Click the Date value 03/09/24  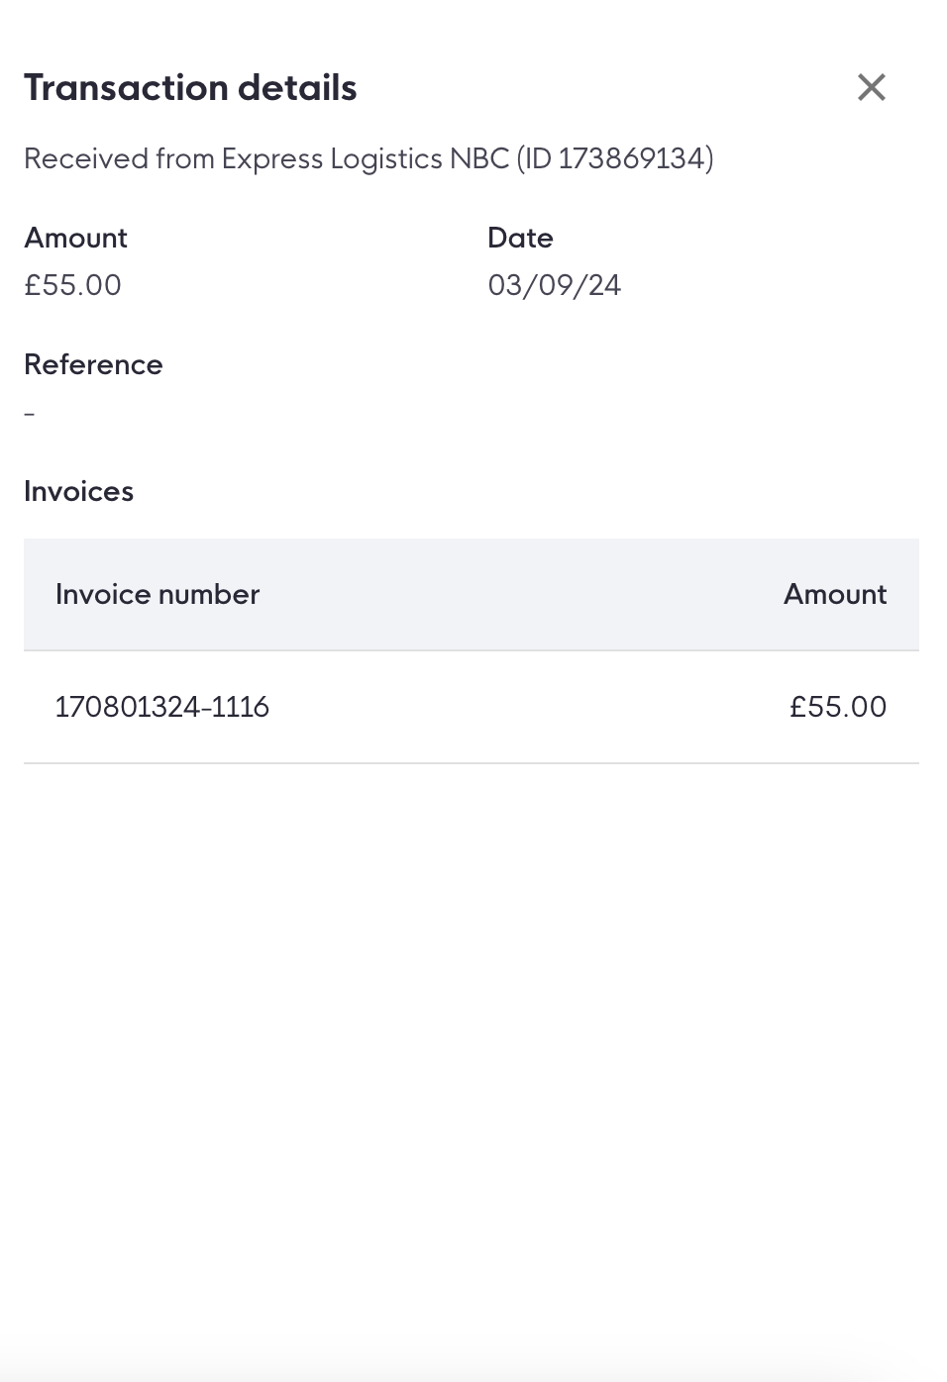tap(553, 285)
